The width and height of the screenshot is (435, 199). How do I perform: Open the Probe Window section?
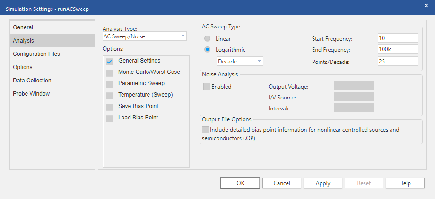point(31,94)
